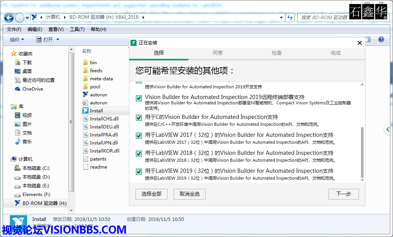Select the bin folder
This screenshot has height=237, width=393.
(90, 63)
